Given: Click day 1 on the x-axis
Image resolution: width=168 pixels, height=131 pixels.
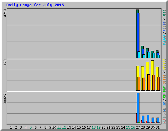Looking at the screenshot, I should [x=11, y=127].
